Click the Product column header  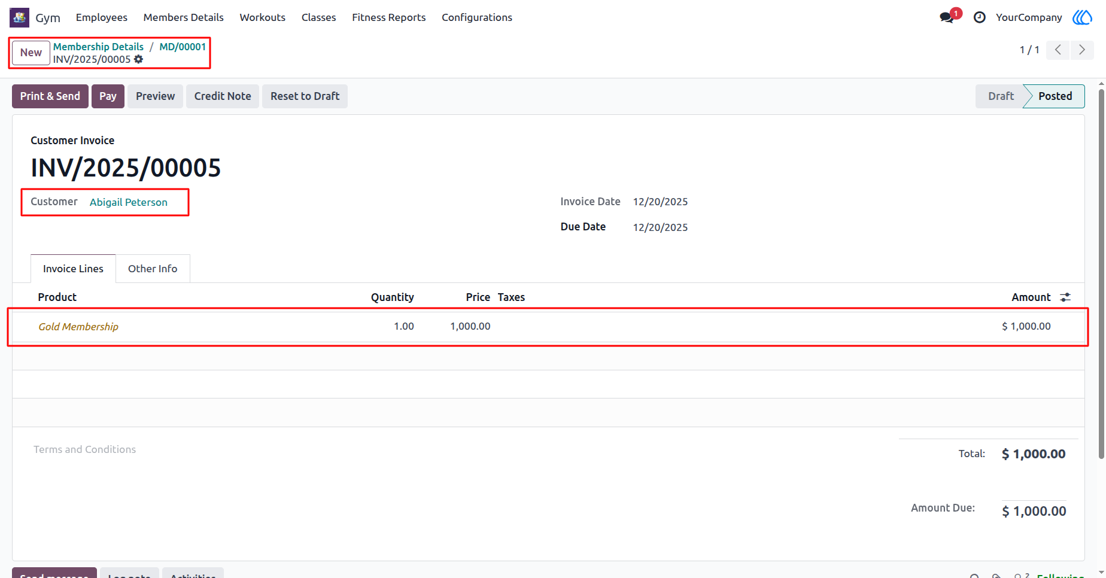click(57, 297)
